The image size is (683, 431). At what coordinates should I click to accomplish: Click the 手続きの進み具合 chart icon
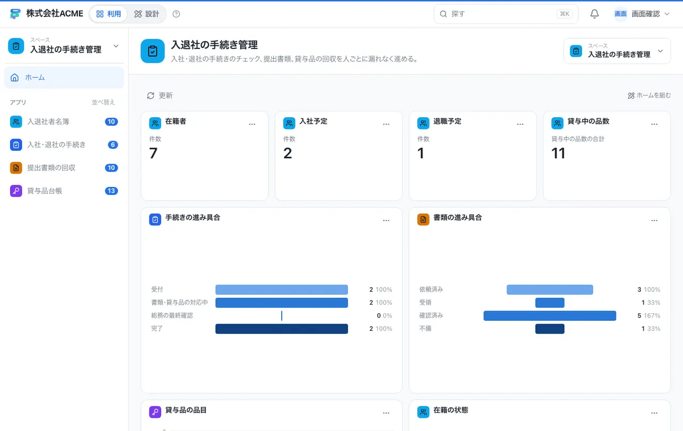pyautogui.click(x=155, y=219)
